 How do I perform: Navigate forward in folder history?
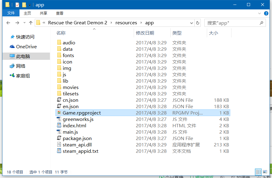(x=17, y=23)
